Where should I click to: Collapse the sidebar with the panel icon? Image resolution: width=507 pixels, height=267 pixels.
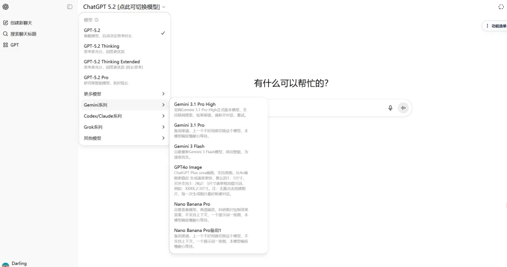[69, 7]
